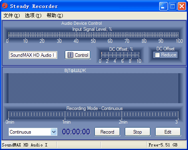The width and height of the screenshot is (188, 150).
Task: Click SoundMAX HD Audio I in status bar
Action: 24,145
